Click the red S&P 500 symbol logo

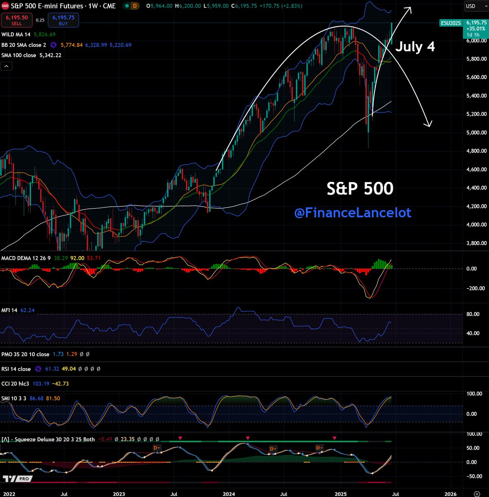[x=5, y=6]
